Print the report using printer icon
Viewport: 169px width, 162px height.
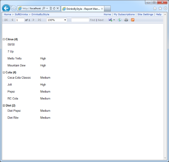[x=126, y=20]
